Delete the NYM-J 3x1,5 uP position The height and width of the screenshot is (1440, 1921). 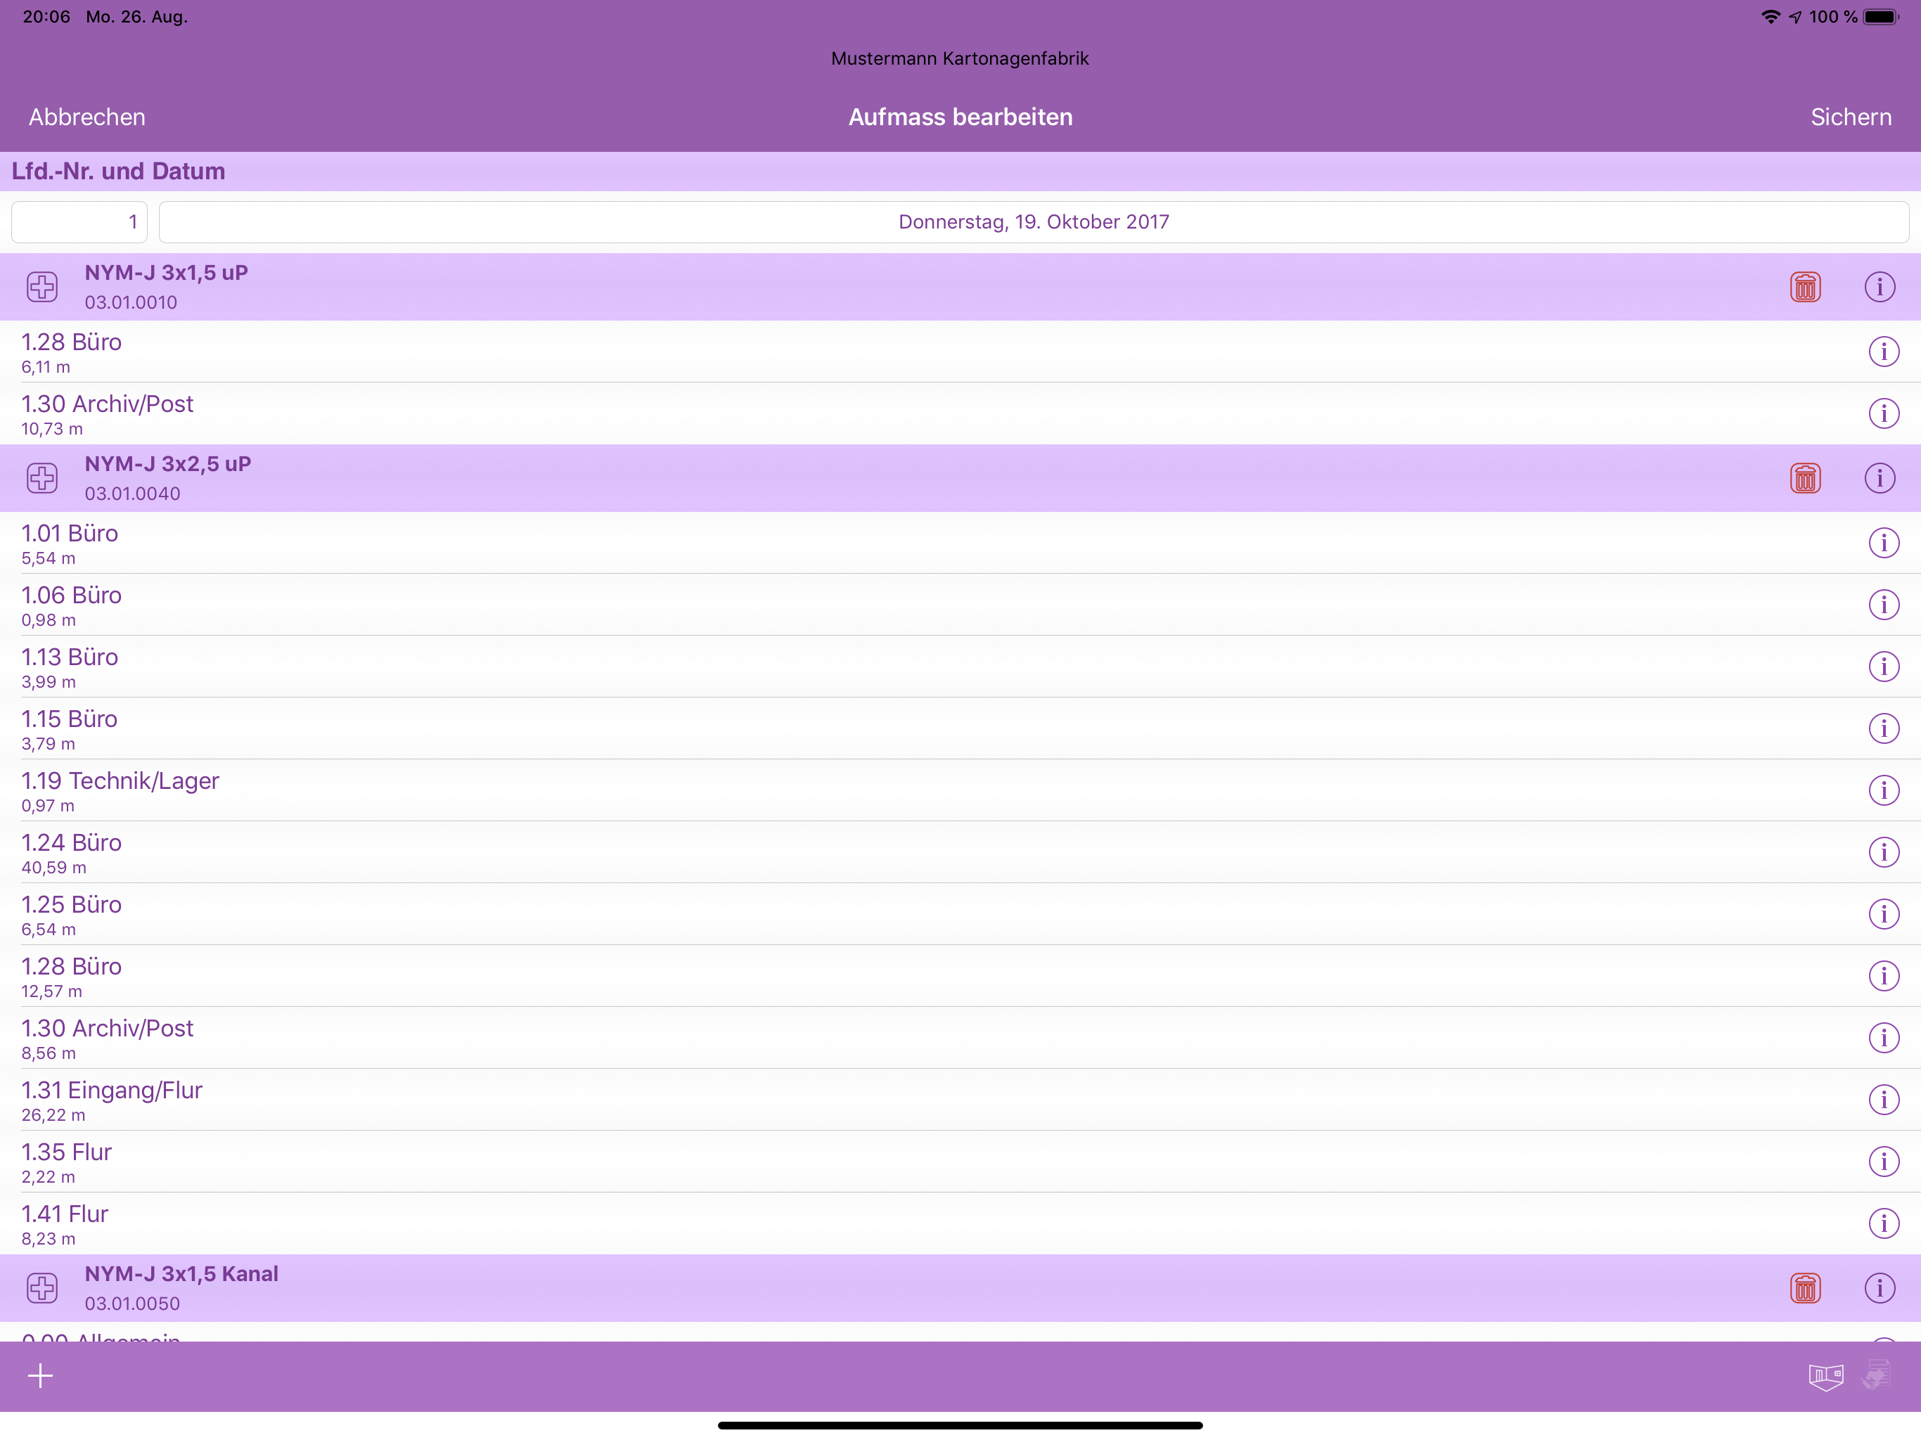(x=1804, y=287)
